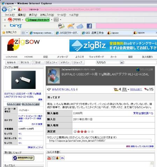Open the Bing maps car icon
This screenshot has height=167, width=157.
click(62, 26)
